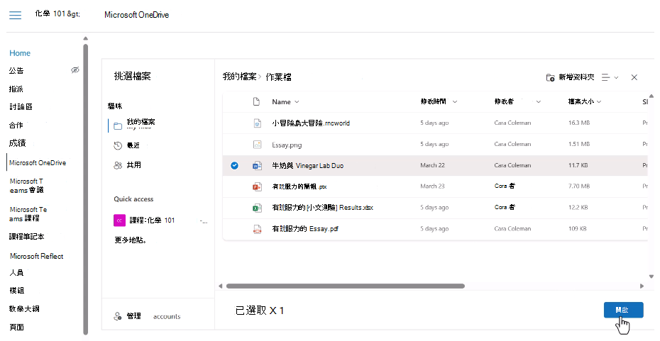This screenshot has height=341, width=660.
Task: Open the hamburger navigation menu
Action: pyautogui.click(x=15, y=15)
